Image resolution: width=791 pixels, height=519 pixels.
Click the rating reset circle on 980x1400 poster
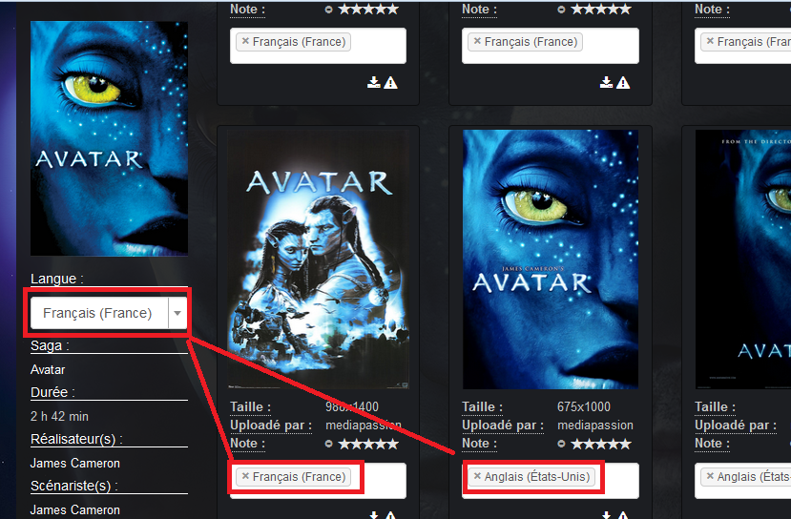point(328,444)
